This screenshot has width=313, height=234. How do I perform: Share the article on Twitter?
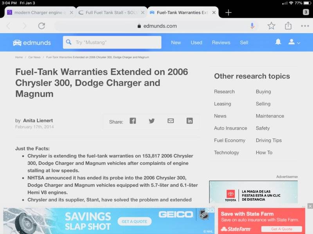pos(152,121)
